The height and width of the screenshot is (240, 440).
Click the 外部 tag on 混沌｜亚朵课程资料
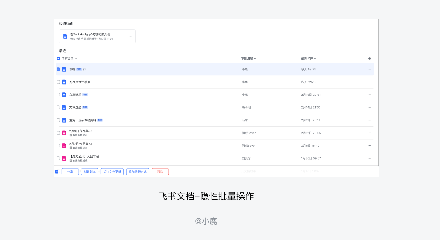[x=100, y=120]
